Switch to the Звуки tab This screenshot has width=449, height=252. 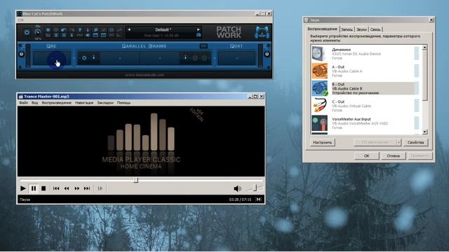coord(361,29)
